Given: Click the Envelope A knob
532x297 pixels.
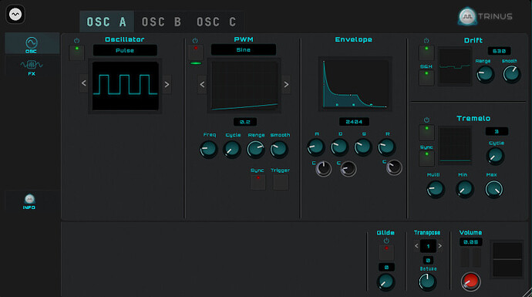Looking at the screenshot, I should tap(316, 147).
